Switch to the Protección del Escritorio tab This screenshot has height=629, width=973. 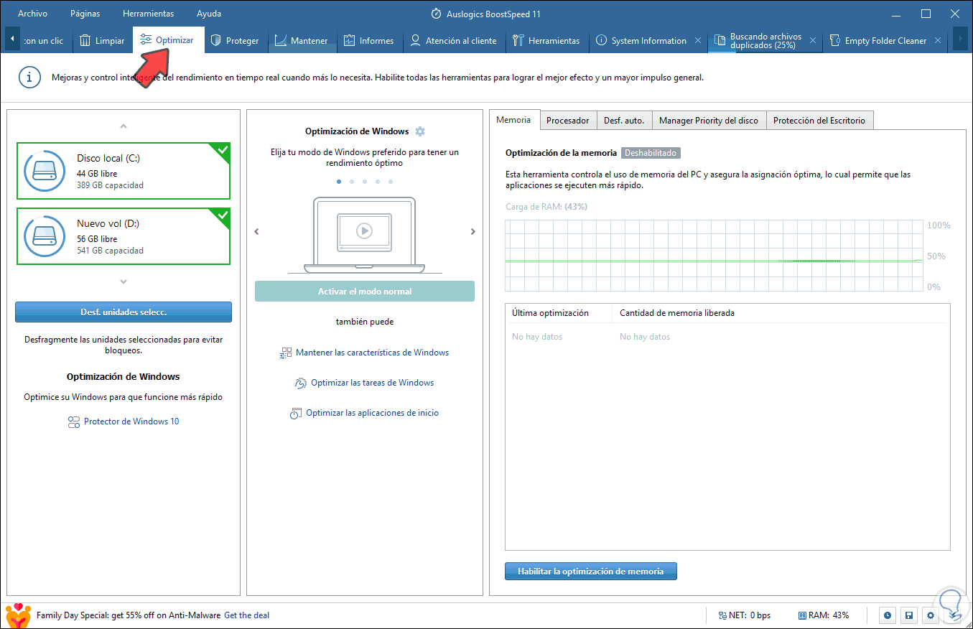pos(819,121)
